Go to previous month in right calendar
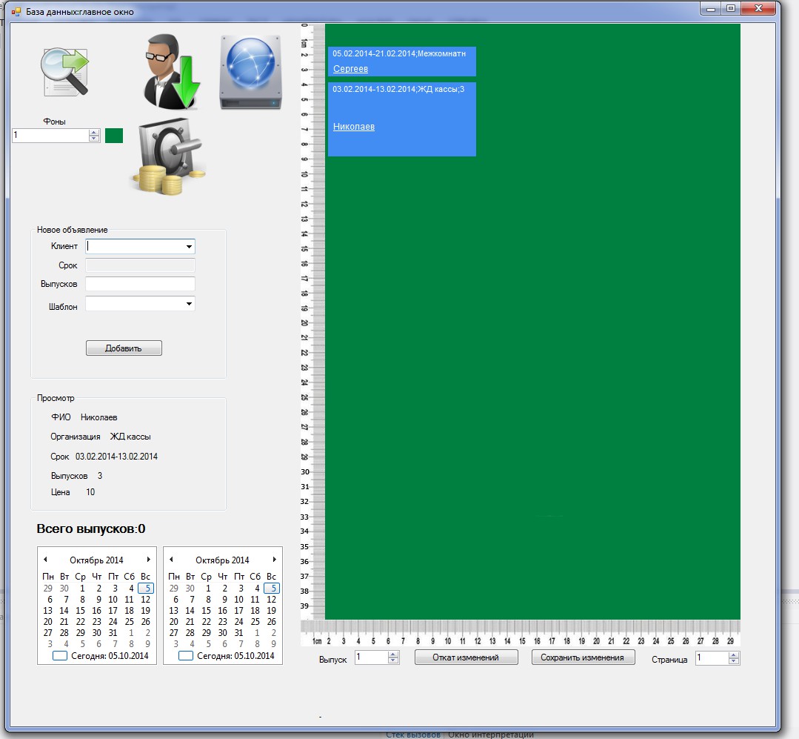 click(x=171, y=560)
